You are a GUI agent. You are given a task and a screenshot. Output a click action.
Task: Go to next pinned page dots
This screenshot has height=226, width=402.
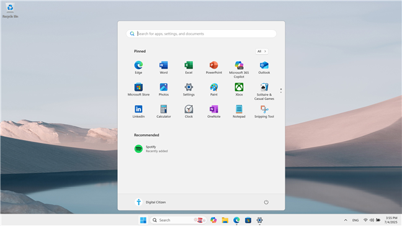(x=281, y=91)
